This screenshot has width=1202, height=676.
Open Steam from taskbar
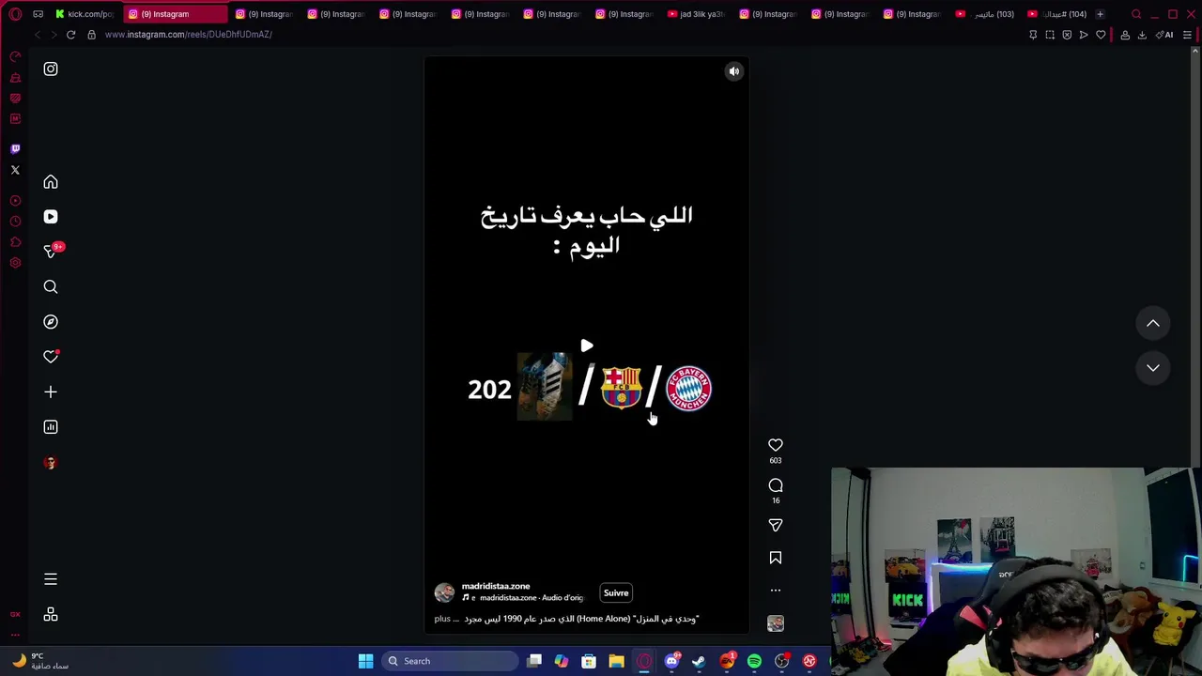pos(699,661)
